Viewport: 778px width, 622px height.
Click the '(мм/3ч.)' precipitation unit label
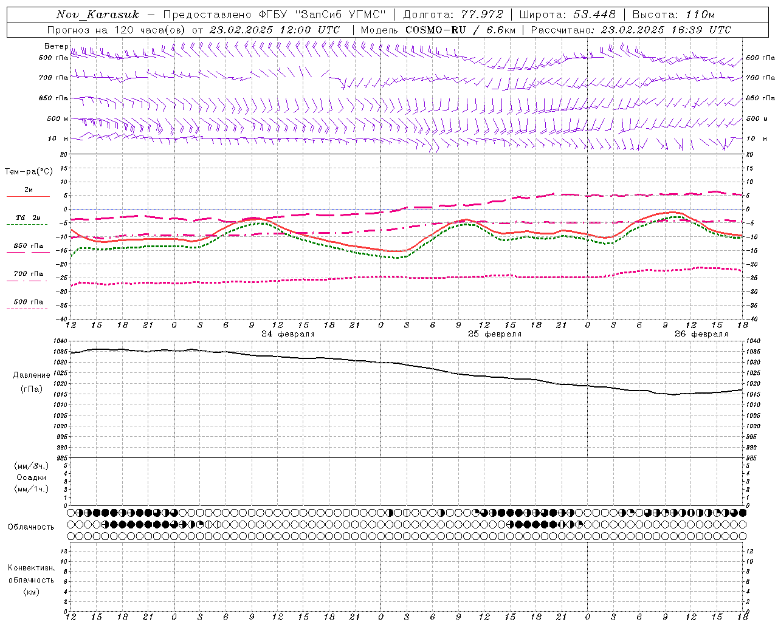32,466
